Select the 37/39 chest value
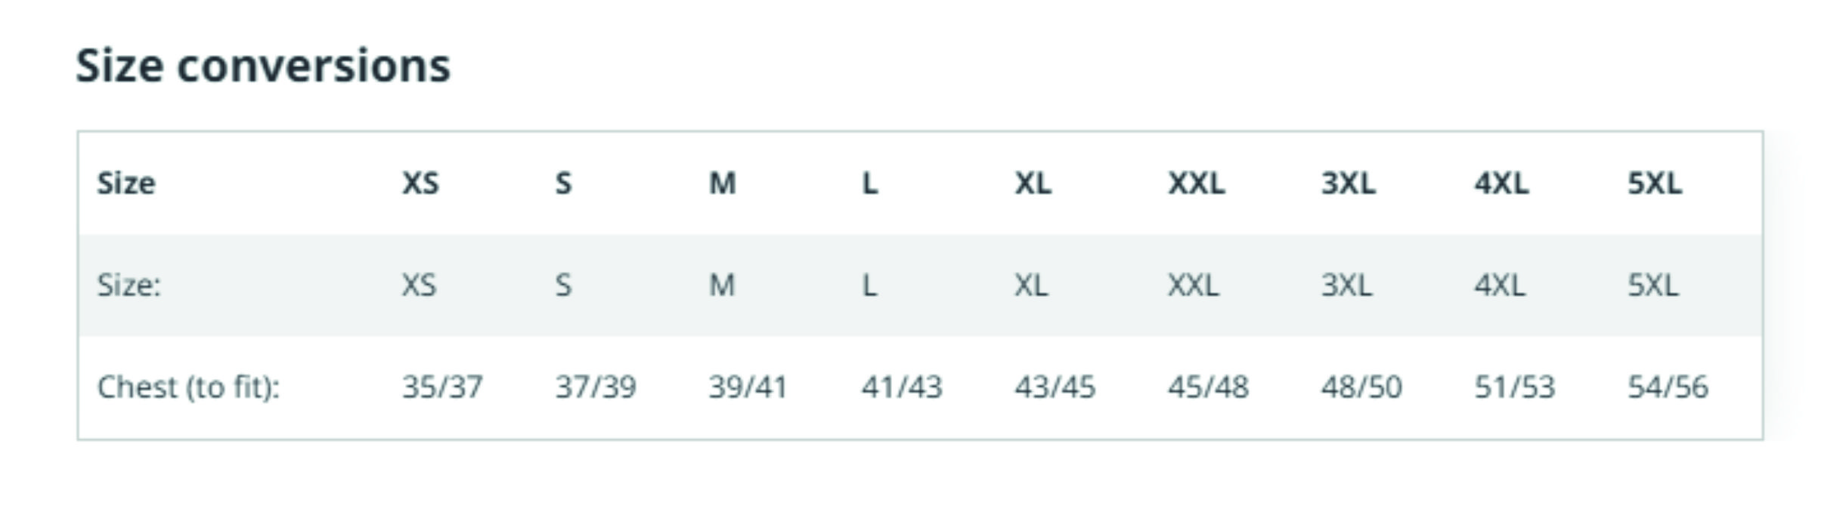1846x515 pixels. 596,387
